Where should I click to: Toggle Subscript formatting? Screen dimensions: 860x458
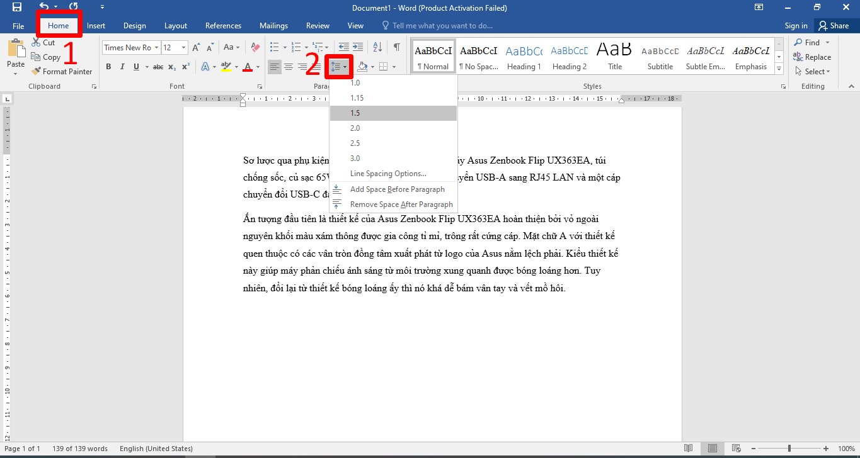coord(172,67)
